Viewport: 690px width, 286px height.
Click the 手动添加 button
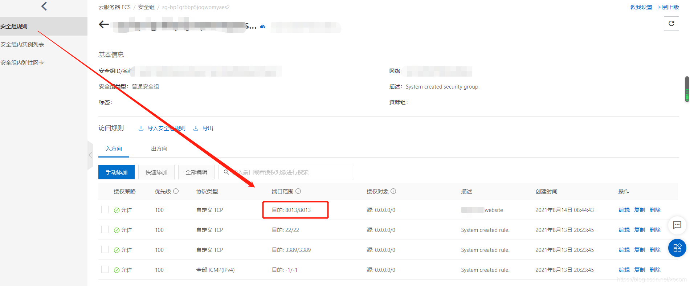[x=117, y=172]
